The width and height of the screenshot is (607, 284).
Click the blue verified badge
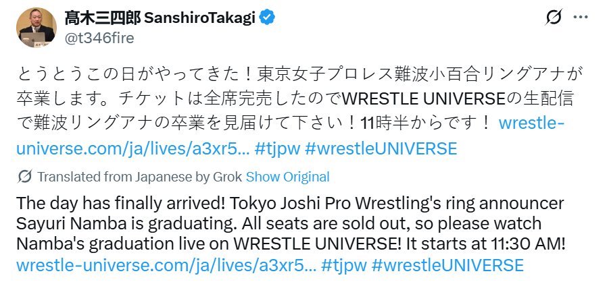tap(268, 18)
